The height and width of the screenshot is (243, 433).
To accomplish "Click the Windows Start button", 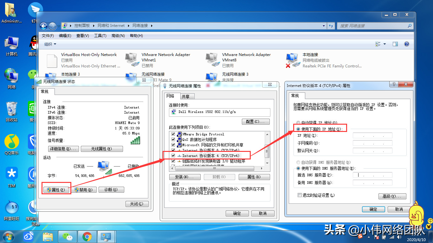I will [8, 236].
